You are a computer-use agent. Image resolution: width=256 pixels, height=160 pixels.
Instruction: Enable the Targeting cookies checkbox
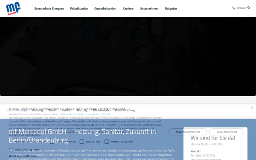82,142
